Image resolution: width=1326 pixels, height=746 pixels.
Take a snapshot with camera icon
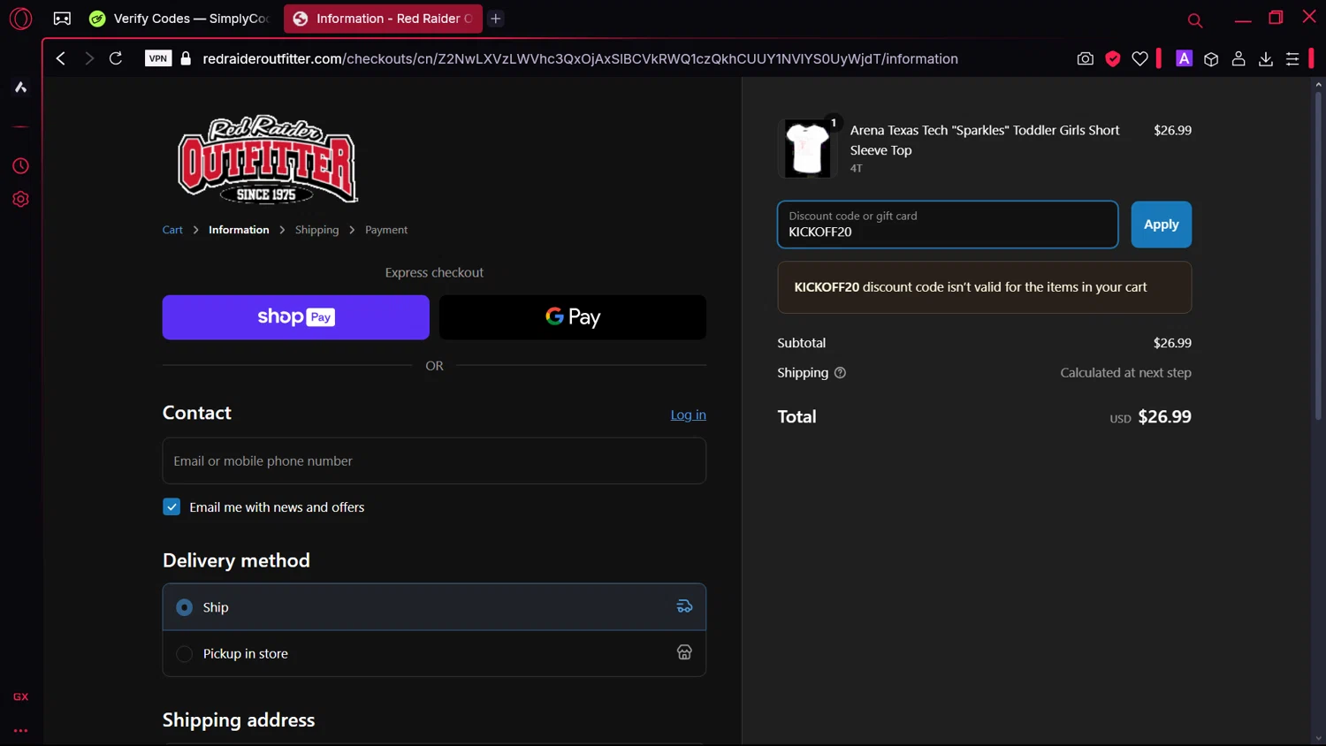point(1086,58)
